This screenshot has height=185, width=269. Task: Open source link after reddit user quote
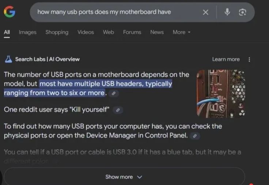point(118,110)
